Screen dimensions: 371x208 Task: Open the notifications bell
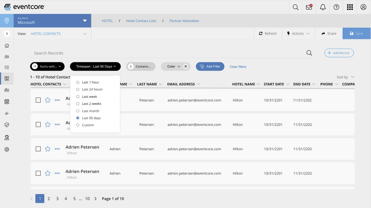pyautogui.click(x=323, y=7)
